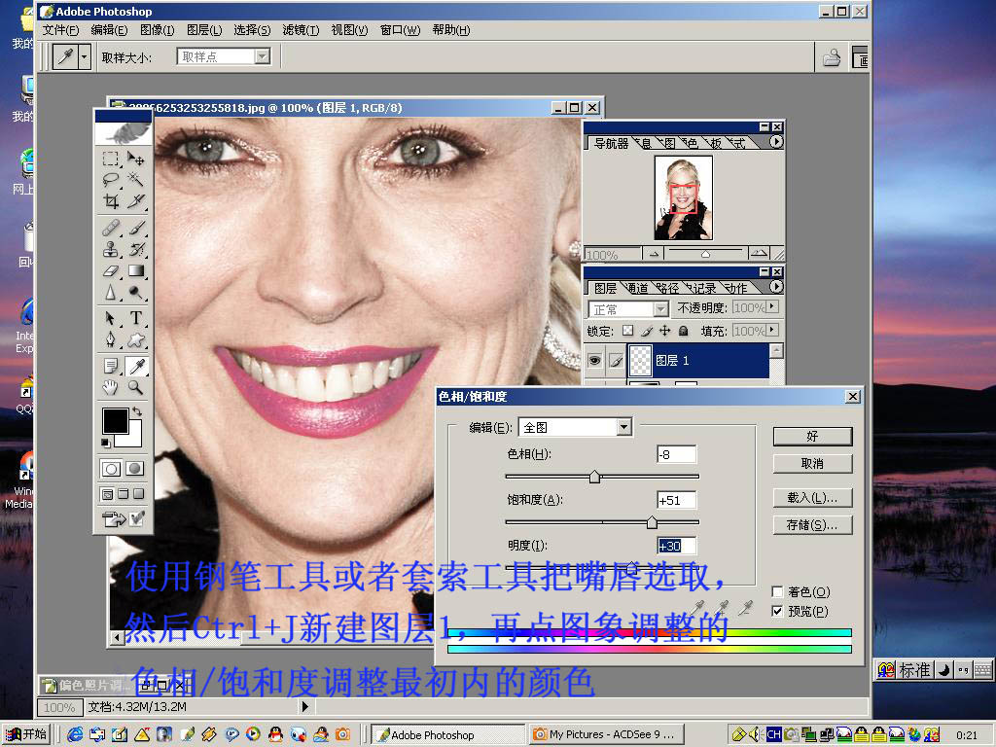Open the Navigator palette flyout menu
Viewport: 996px width, 747px height.
pos(776,142)
